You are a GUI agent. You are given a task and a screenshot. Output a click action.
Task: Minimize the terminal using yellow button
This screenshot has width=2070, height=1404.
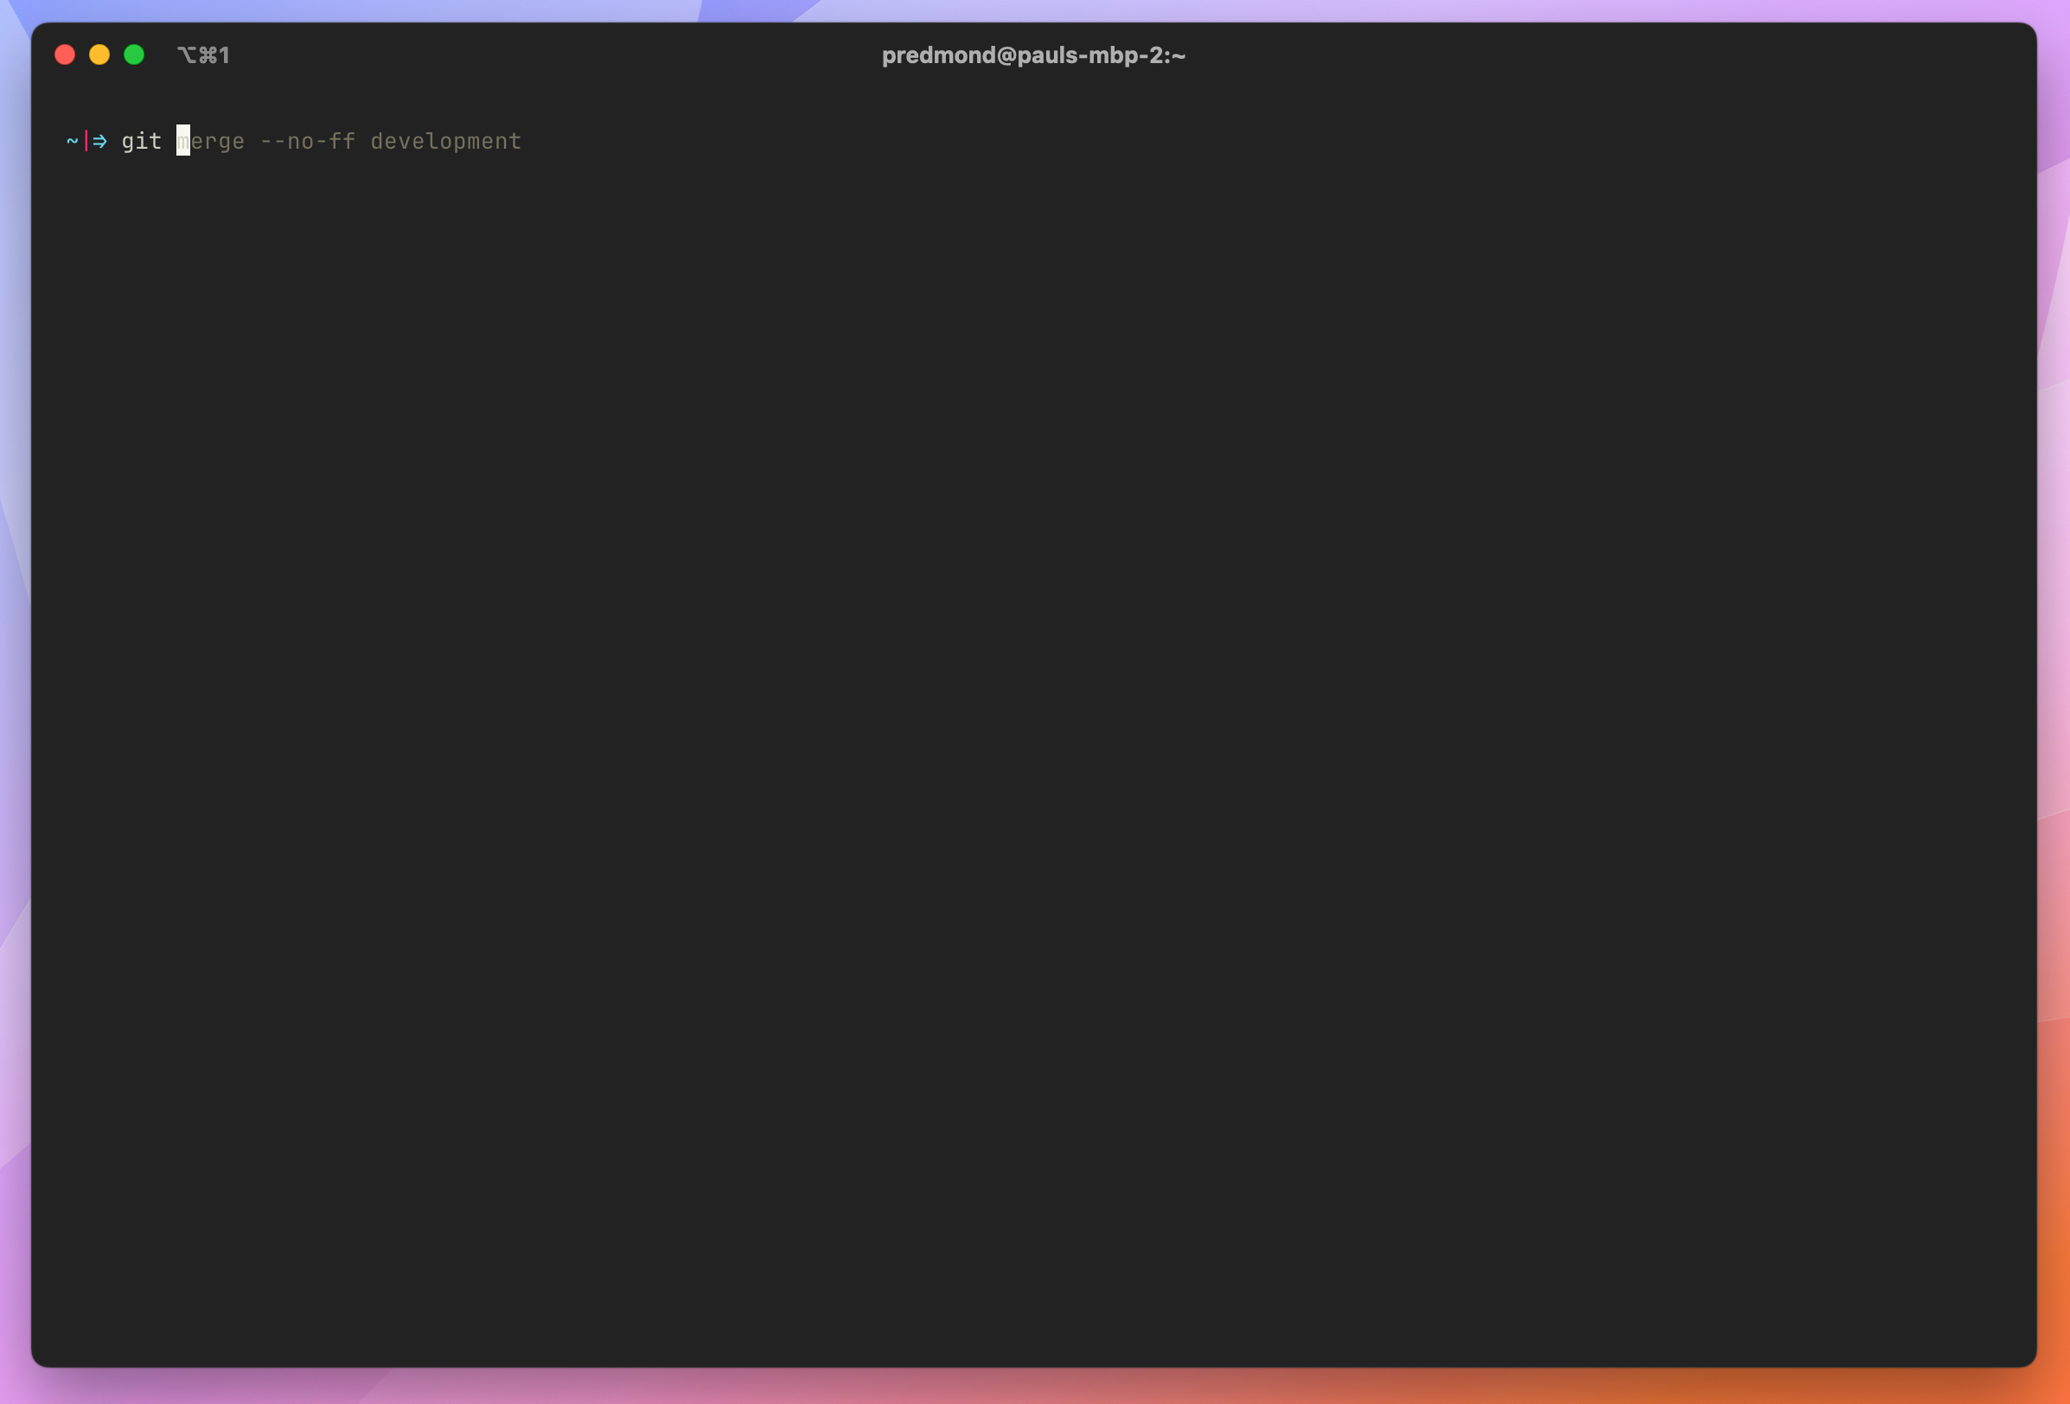click(x=99, y=55)
